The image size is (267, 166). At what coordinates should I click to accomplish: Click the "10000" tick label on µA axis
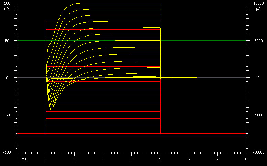(x=258, y=3)
